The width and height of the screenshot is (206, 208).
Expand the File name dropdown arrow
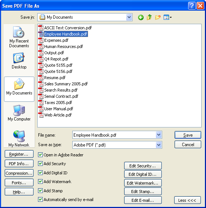pyautogui.click(x=159, y=135)
